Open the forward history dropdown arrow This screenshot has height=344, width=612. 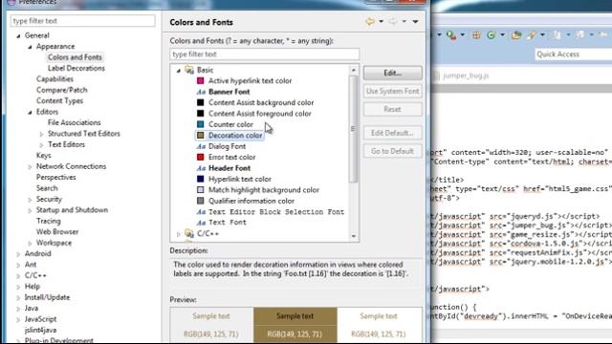[404, 21]
